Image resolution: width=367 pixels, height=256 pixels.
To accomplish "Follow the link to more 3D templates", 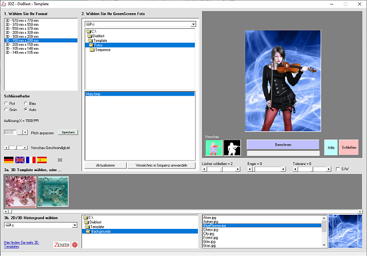I will [21, 245].
